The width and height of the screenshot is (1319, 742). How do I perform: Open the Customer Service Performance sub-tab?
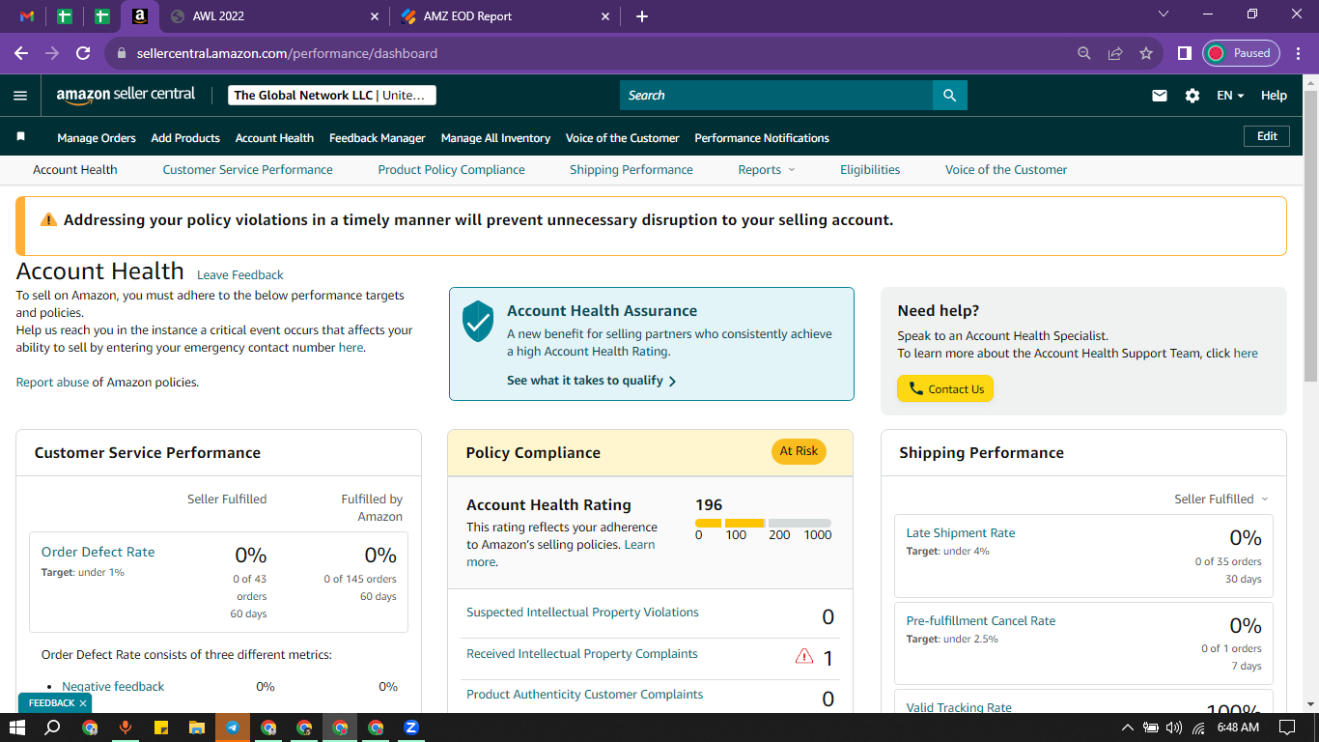pos(248,170)
